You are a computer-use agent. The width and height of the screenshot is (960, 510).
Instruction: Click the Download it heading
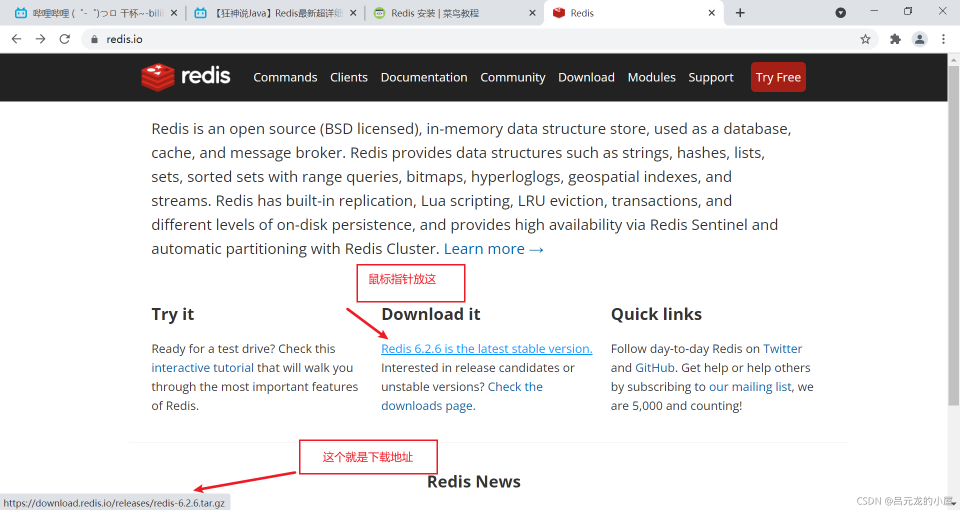430,314
